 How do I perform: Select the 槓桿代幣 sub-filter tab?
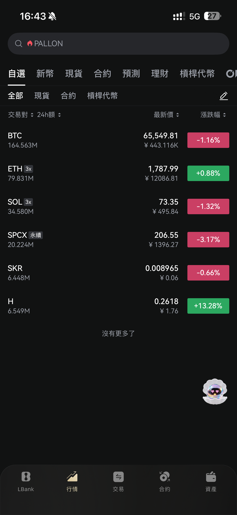103,96
